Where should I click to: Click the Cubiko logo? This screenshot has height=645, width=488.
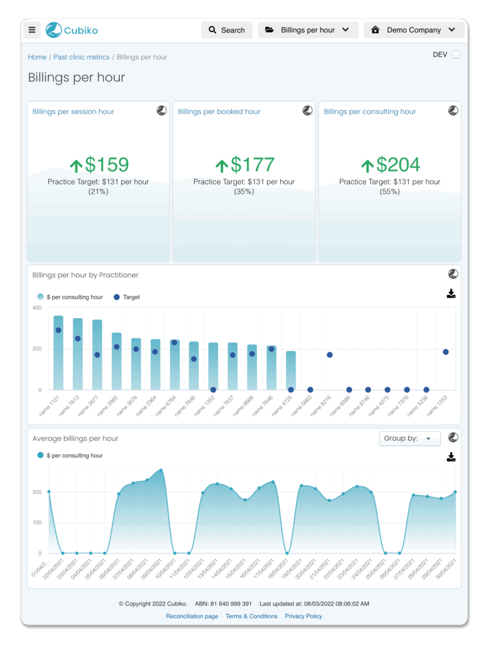pyautogui.click(x=72, y=30)
